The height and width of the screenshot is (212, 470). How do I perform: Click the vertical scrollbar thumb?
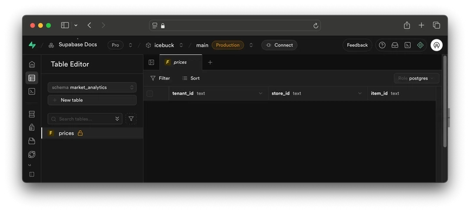[x=445, y=101]
